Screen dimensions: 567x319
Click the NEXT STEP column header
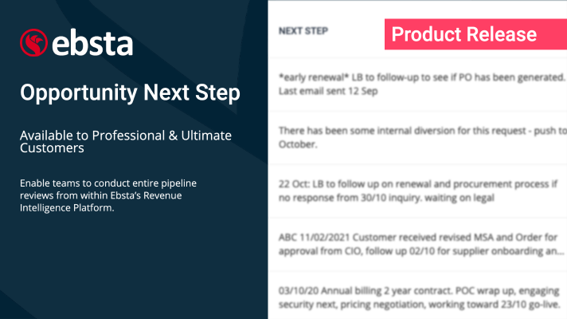[x=303, y=32]
